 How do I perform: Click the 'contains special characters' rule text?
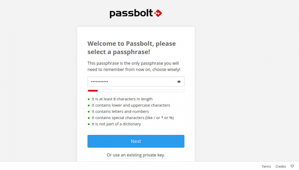tap(132, 118)
